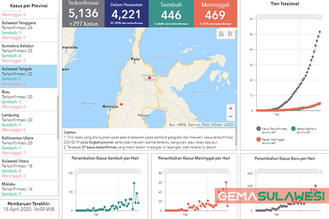Image resolution: width=329 pixels, height=219 pixels.
Task: Select Kalimantan Utara province entry
Action: click(x=28, y=145)
